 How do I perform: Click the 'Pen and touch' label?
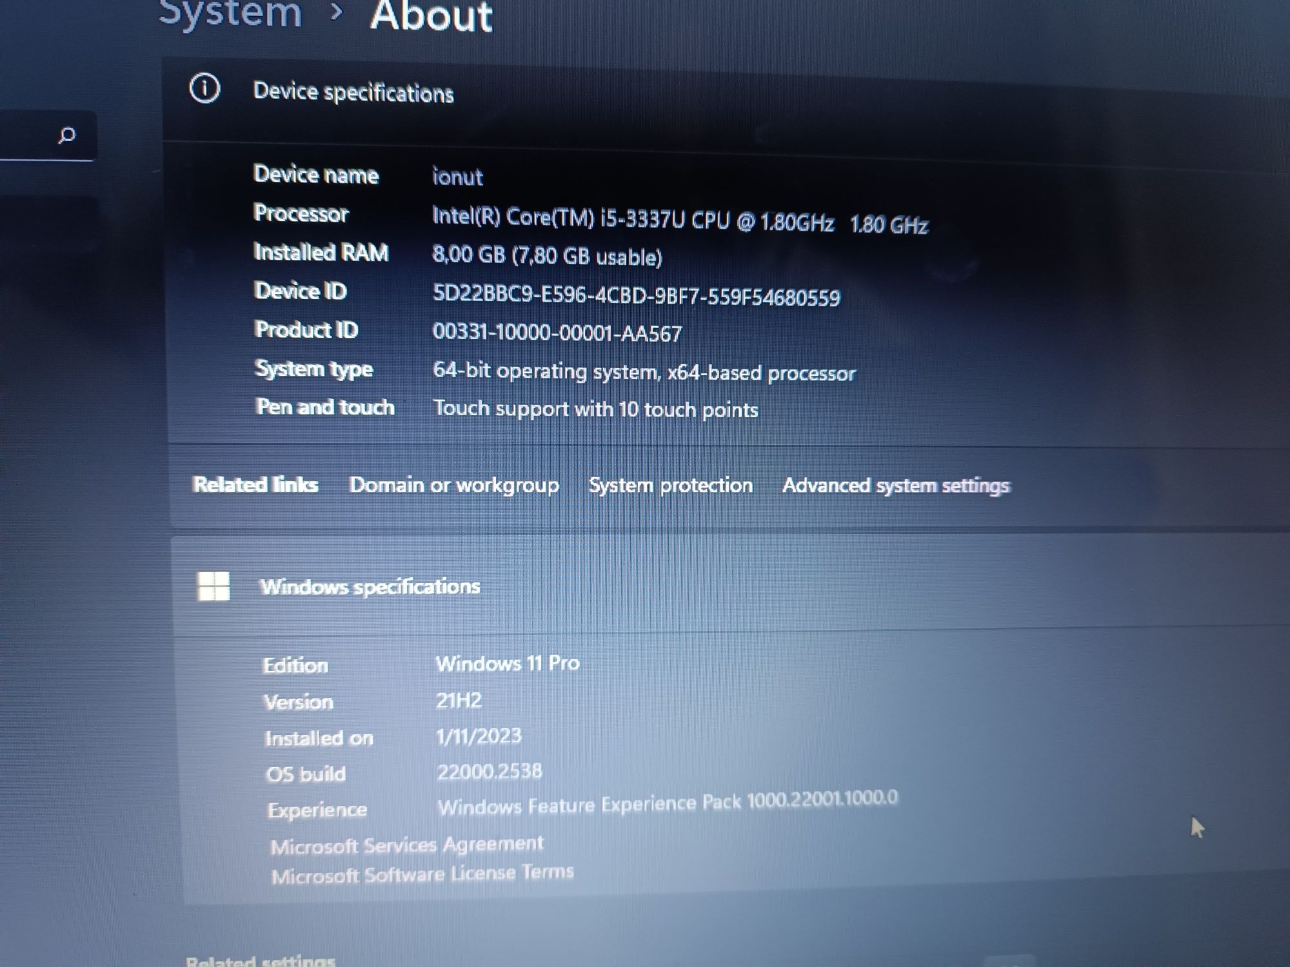coord(324,407)
